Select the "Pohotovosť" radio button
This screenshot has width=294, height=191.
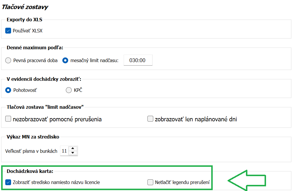[x=8, y=90]
